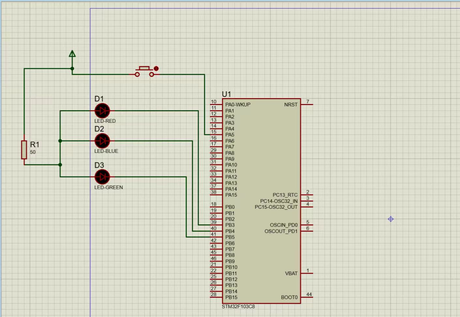This screenshot has width=460, height=317.
Task: Click the wire junction dot left of D2
Action: coord(60,141)
